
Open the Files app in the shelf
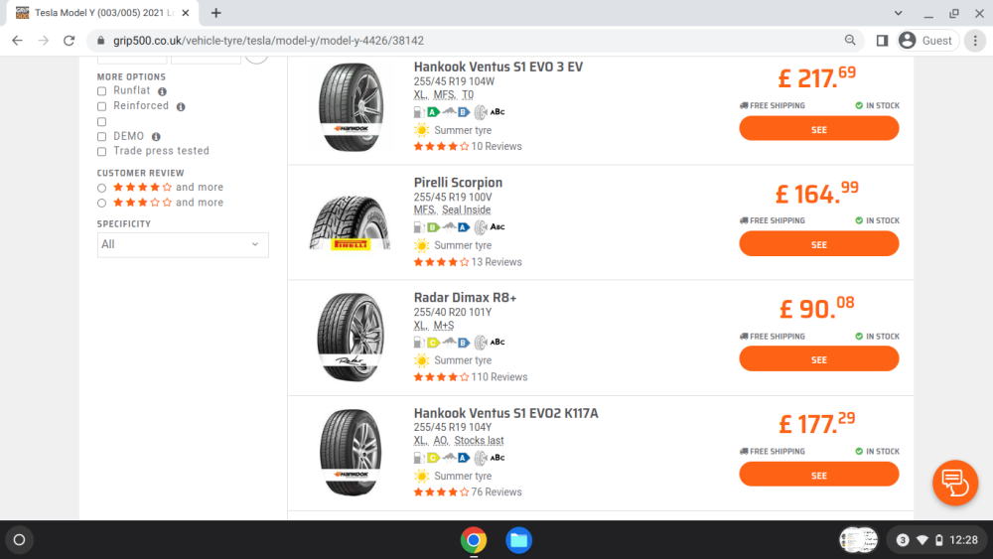click(x=518, y=540)
